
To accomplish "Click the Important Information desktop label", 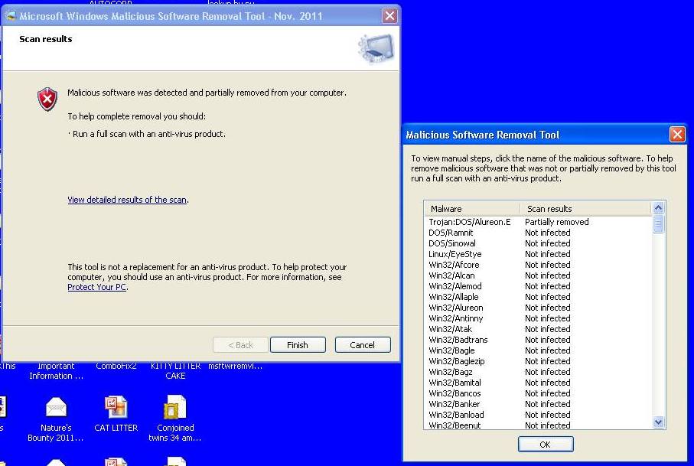I will [x=56, y=371].
